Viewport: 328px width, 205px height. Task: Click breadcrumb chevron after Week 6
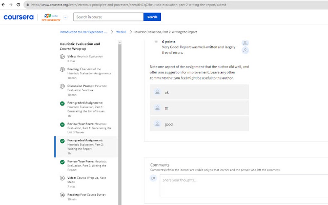pos(131,32)
